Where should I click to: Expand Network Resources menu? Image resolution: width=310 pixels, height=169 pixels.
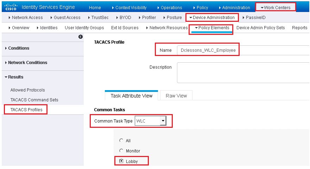(167, 28)
